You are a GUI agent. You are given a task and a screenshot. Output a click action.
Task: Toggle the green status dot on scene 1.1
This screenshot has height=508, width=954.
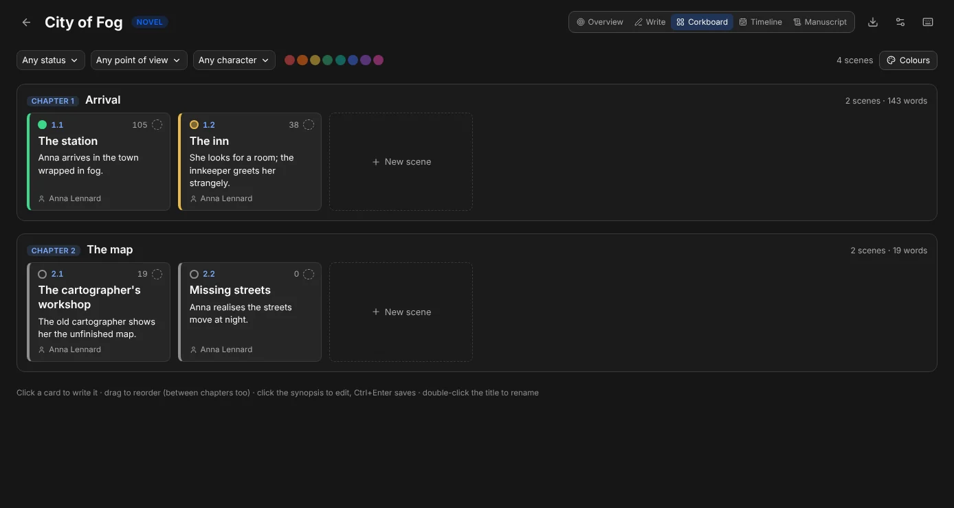42,125
